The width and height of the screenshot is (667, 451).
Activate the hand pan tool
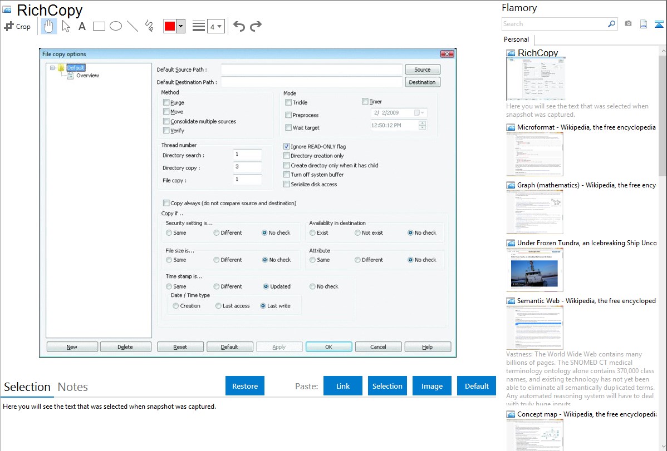49,26
